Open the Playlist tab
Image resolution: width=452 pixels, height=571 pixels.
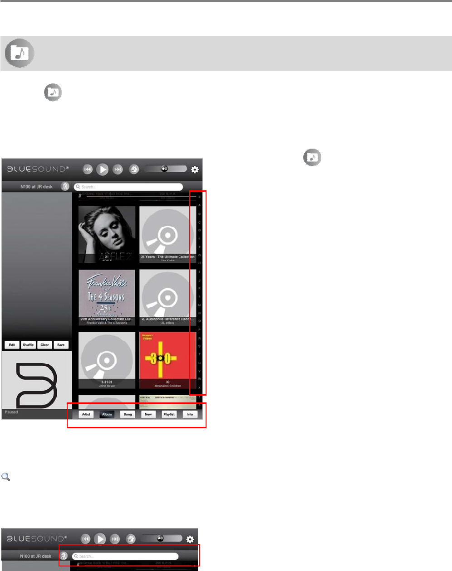click(169, 414)
